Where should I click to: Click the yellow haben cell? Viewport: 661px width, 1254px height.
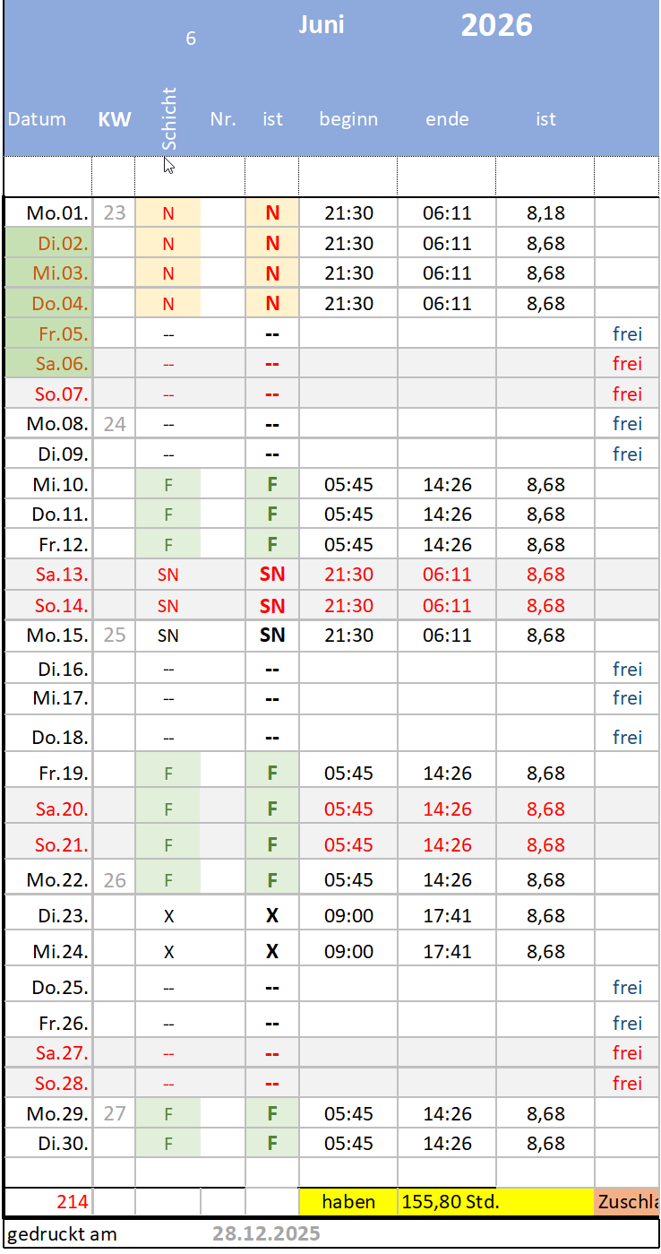coord(348,1202)
